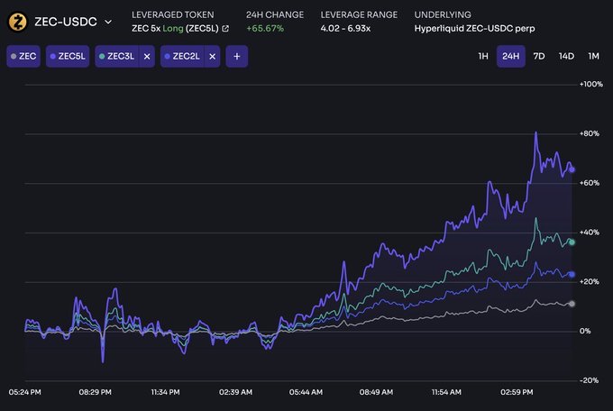Click the LEVERAGE RANGE heading
The width and height of the screenshot is (613, 411).
(359, 14)
